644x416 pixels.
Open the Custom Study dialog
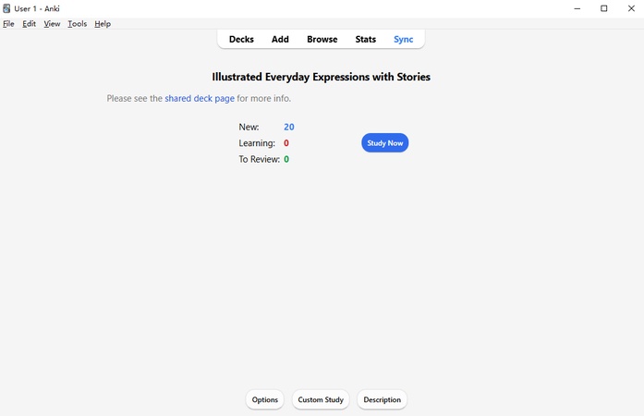pos(321,399)
